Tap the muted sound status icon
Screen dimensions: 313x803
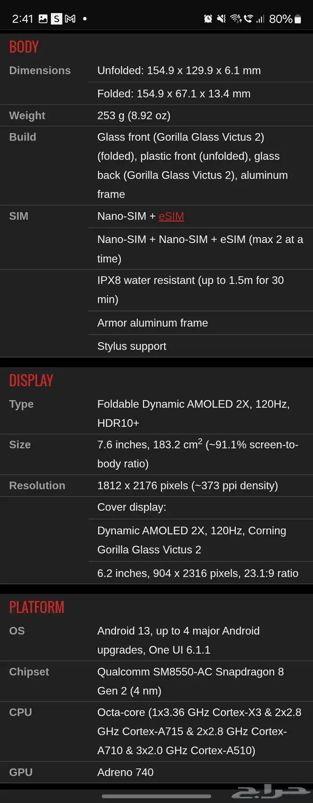[221, 19]
